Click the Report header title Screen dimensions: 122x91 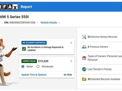pyautogui.click(x=26, y=7)
